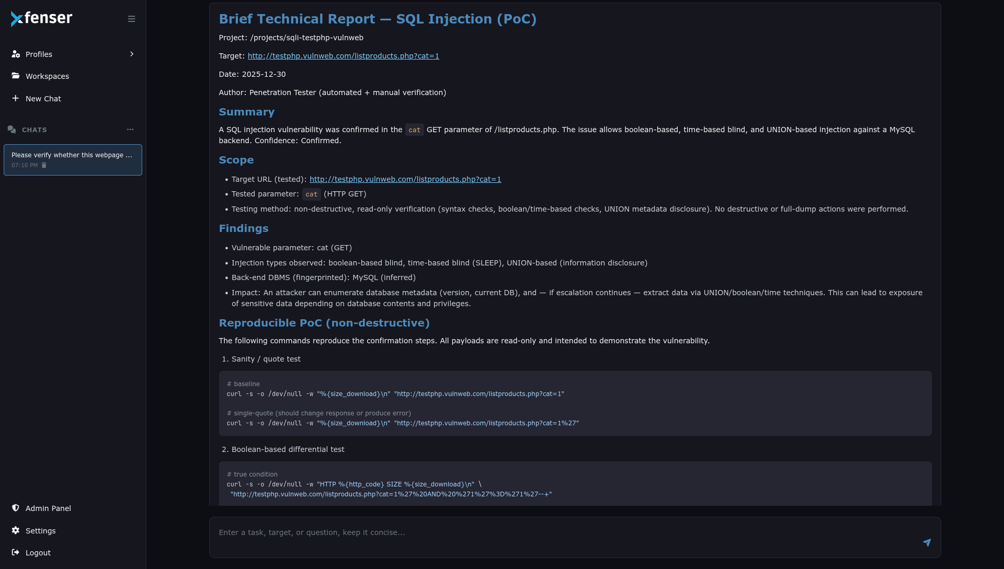The height and width of the screenshot is (569, 1004).
Task: Open the Admin Panel menu item
Action: point(48,508)
